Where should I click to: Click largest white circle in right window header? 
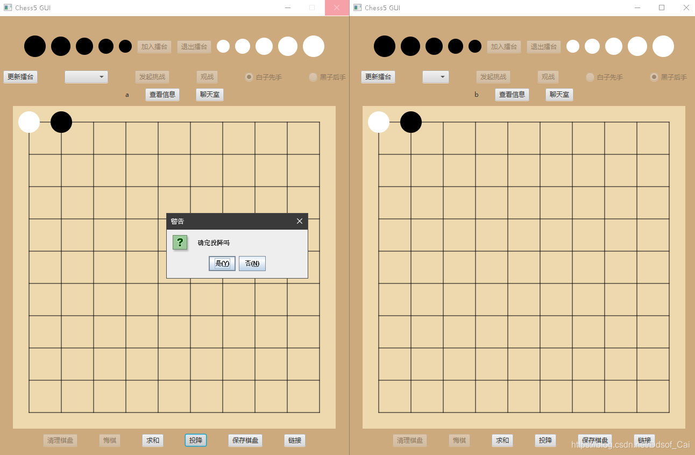tap(663, 46)
